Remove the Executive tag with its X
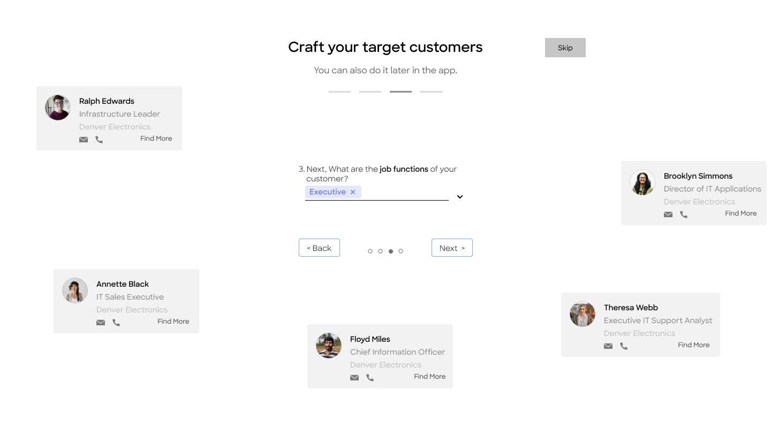 click(353, 192)
